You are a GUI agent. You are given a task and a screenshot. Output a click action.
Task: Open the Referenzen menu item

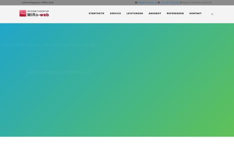tap(175, 13)
